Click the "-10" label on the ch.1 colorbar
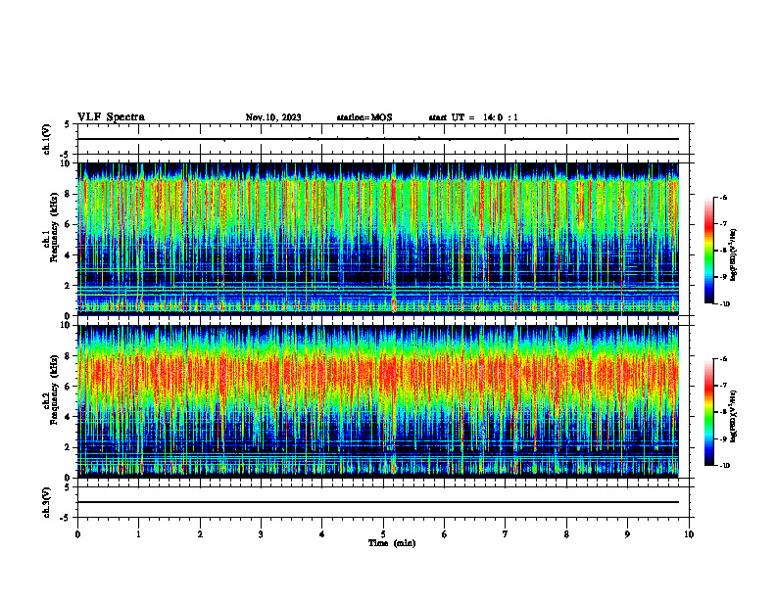 tap(725, 304)
